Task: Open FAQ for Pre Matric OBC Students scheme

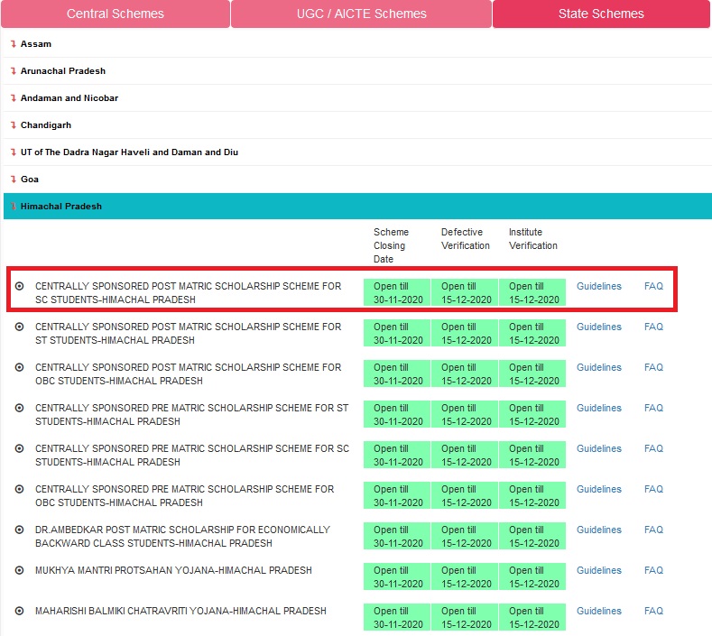Action: click(653, 489)
